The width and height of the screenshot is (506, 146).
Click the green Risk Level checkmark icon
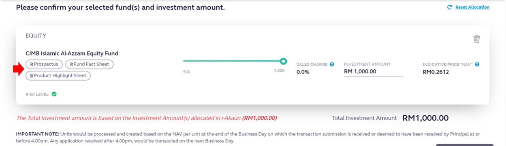tap(54, 94)
